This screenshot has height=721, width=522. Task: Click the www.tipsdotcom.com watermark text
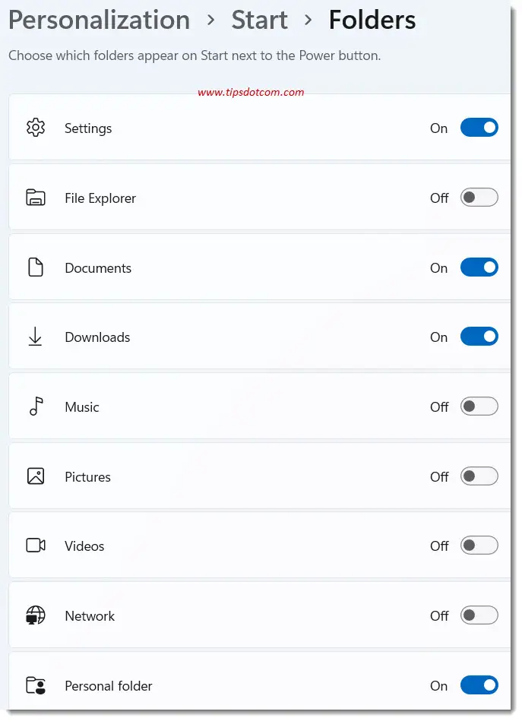point(251,92)
